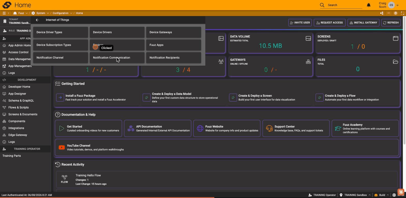Click the REFRESH button

tap(391, 23)
